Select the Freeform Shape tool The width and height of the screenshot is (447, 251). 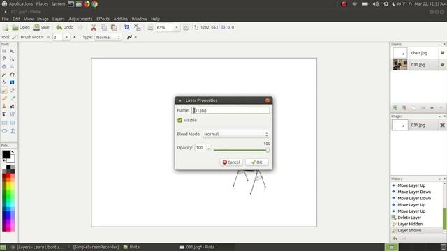pos(13,131)
